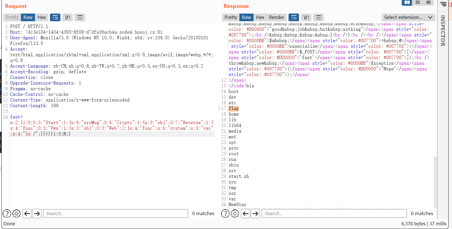Open Request panel hamburger menu
This screenshot has width=452, height=229.
[80, 17]
